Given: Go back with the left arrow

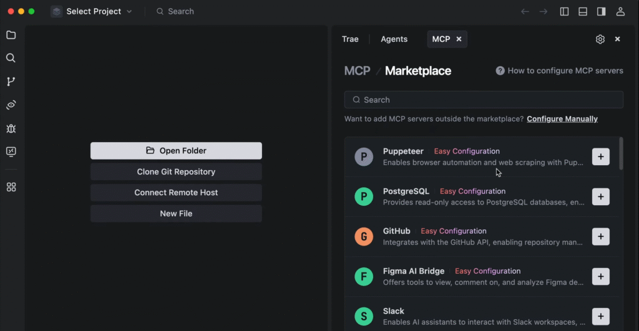Looking at the screenshot, I should [x=525, y=11].
